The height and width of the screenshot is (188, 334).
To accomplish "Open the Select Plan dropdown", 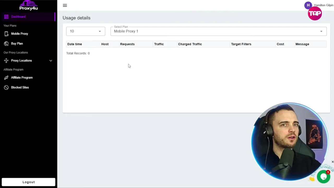I will coord(218,31).
